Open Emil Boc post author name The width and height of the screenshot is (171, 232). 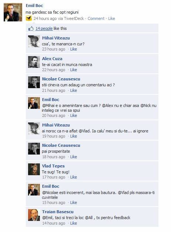coord(34,6)
